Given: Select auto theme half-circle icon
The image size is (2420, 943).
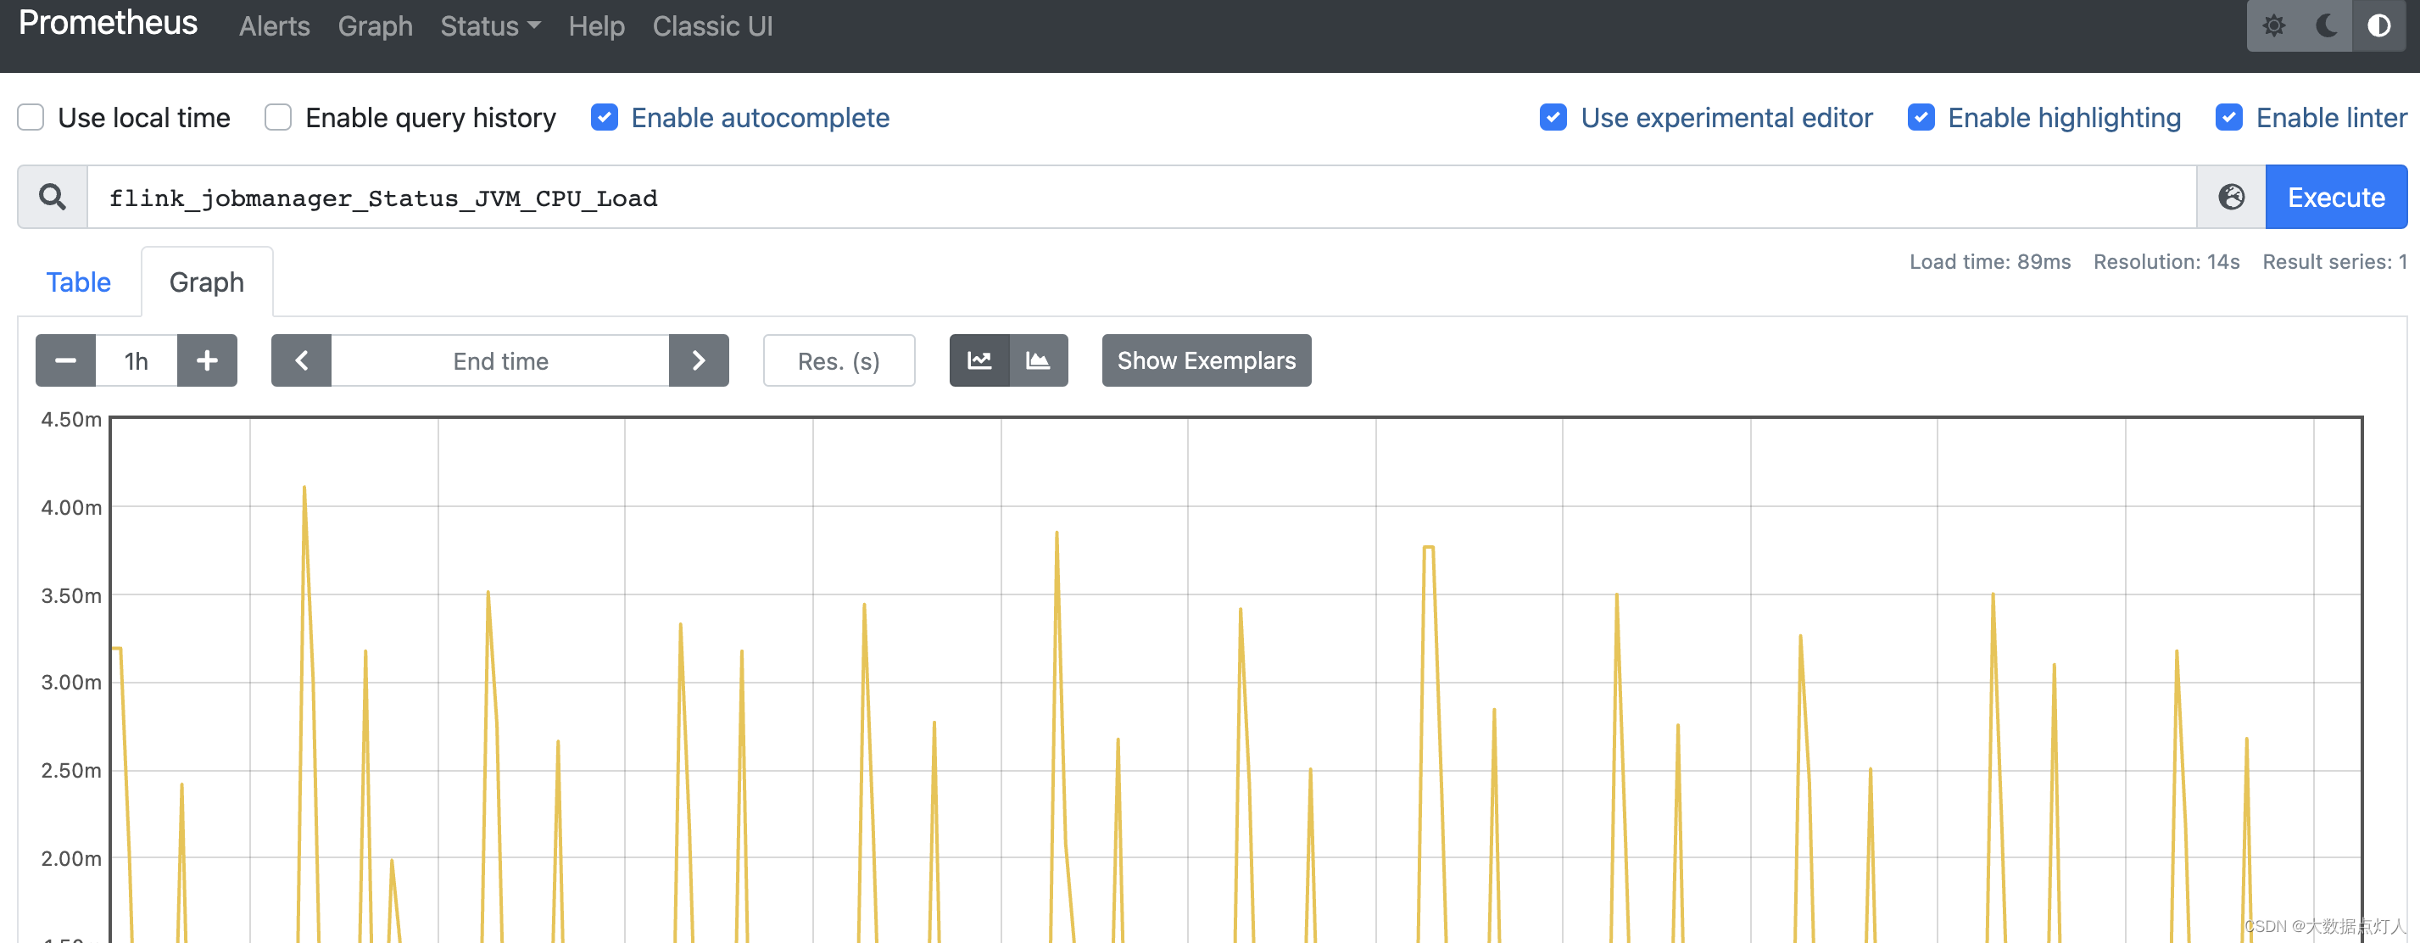Looking at the screenshot, I should click(2378, 25).
